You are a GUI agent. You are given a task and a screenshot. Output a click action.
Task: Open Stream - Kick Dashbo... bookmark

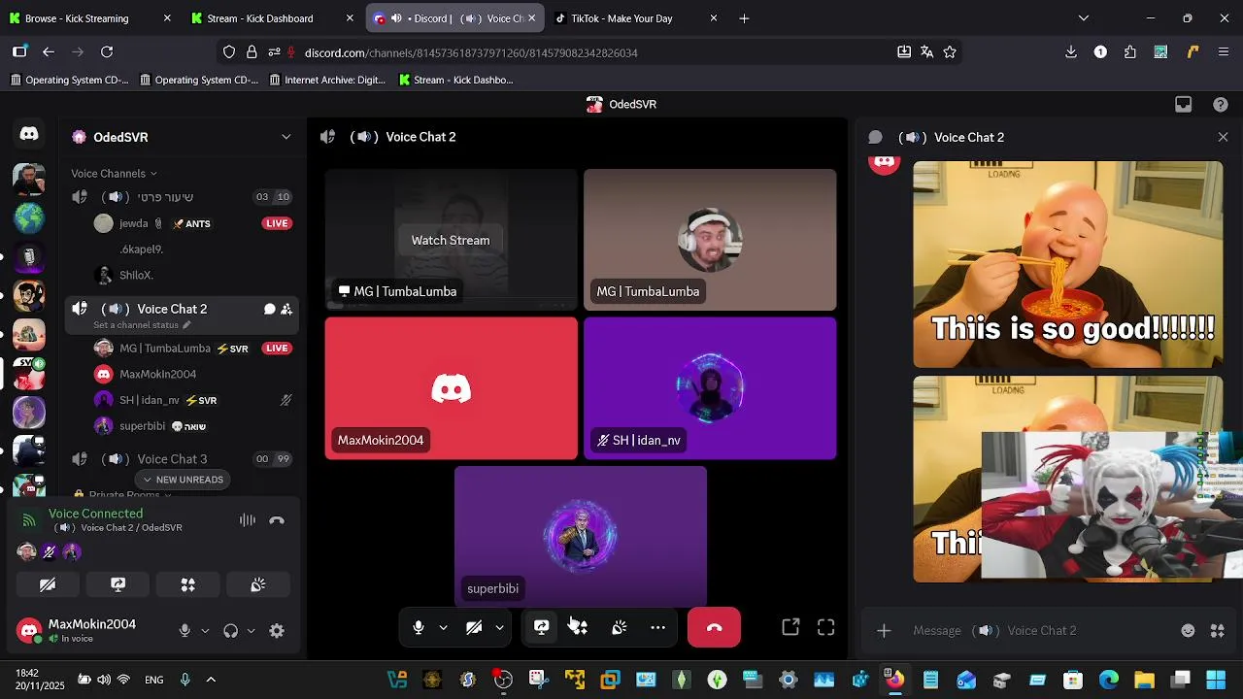point(455,80)
